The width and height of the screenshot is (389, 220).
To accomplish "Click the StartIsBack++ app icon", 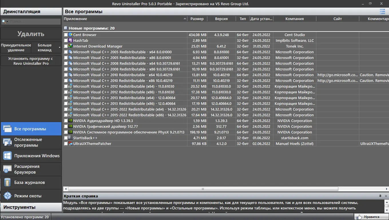I will tap(70, 138).
